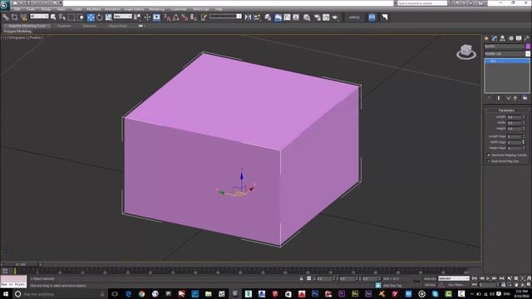Toggle Generate Mapping Coords checkbox
The height and width of the screenshot is (299, 532).
point(489,155)
